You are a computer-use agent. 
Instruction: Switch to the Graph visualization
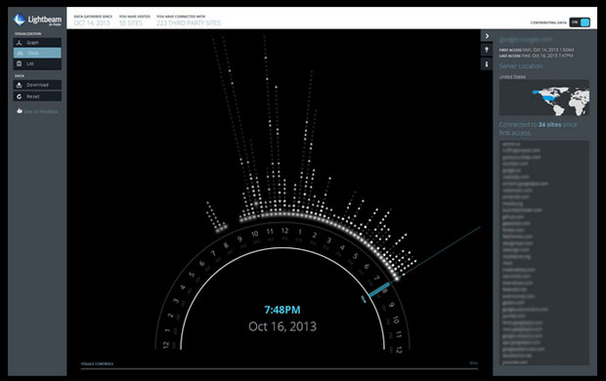coord(37,43)
